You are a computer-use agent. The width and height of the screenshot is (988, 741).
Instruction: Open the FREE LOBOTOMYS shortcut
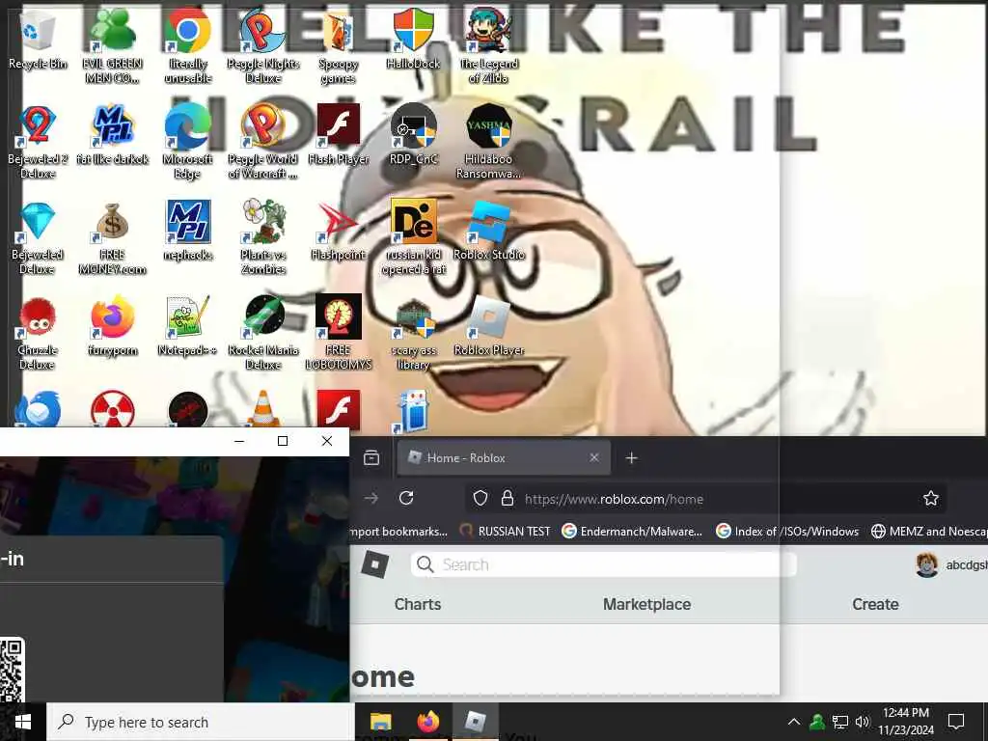339,334
